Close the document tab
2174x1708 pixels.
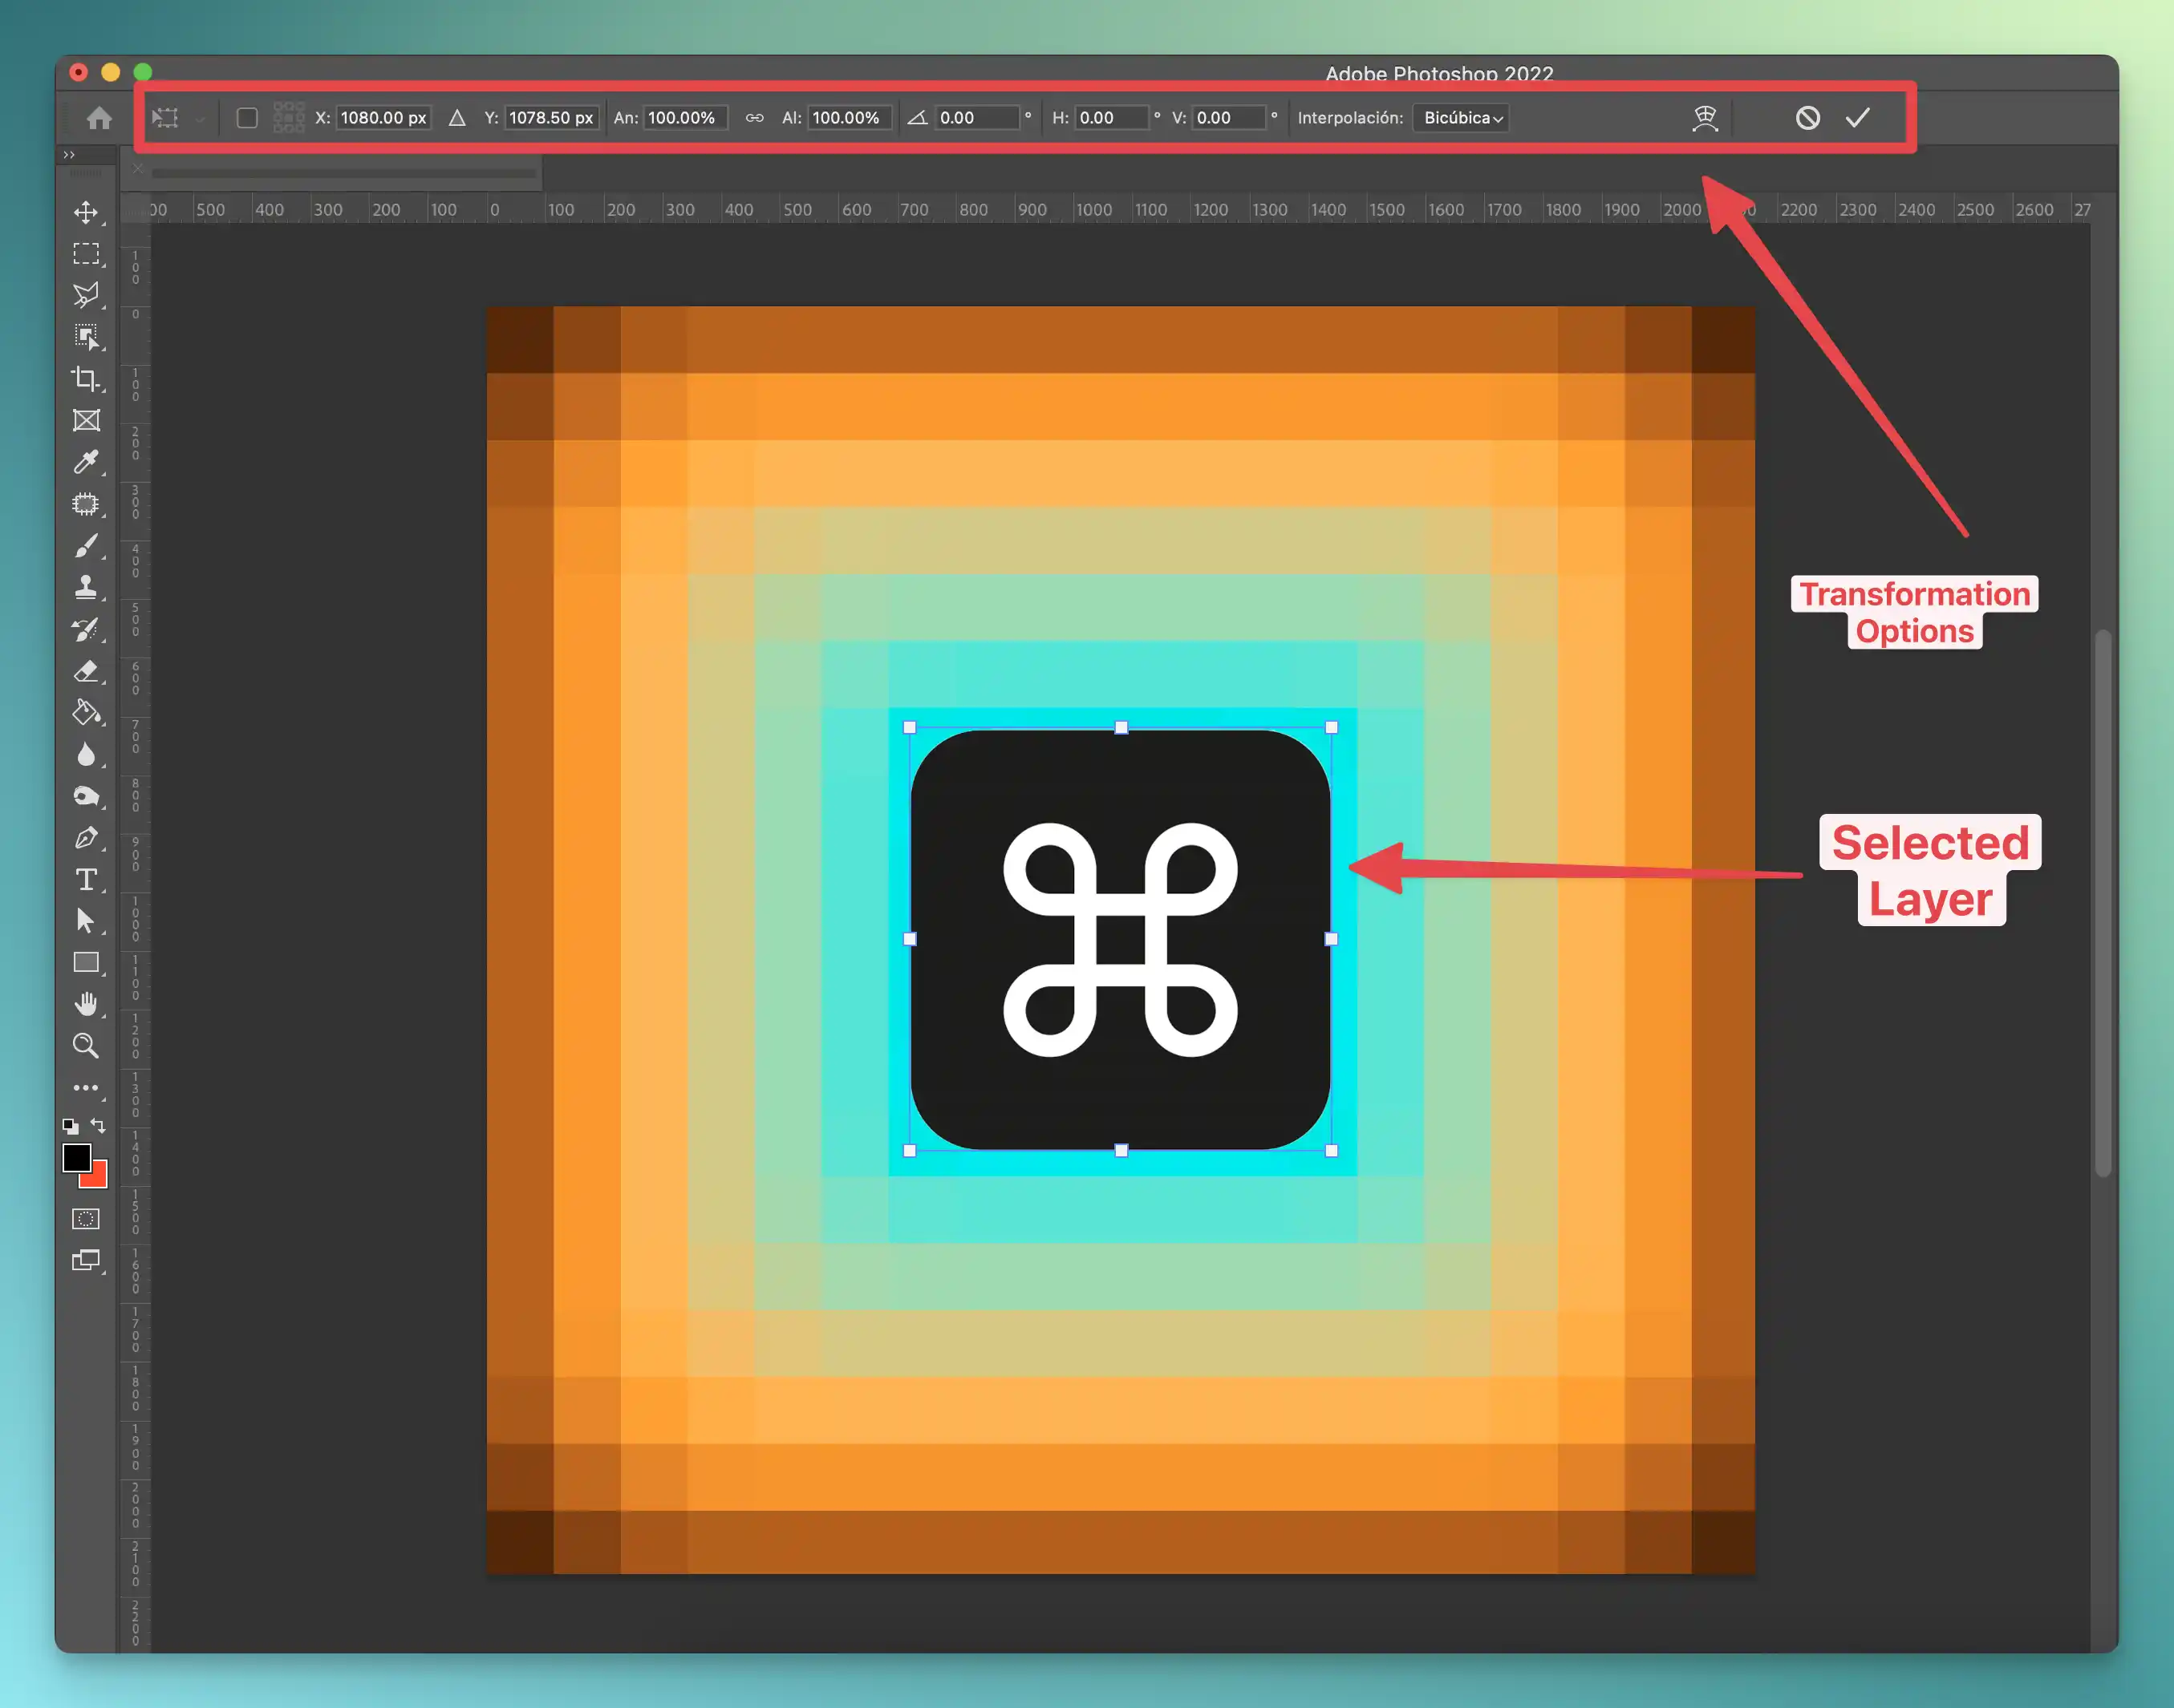point(138,168)
